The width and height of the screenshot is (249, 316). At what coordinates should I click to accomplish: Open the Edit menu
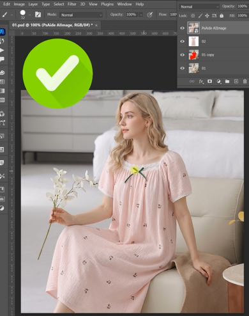pyautogui.click(x=6, y=4)
